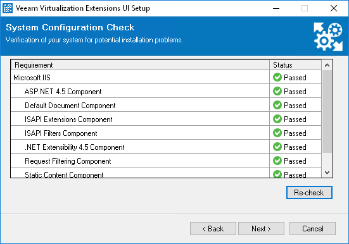The image size is (349, 244).
Task: Click the scroll up arrow of requirements list
Action: [x=327, y=65]
